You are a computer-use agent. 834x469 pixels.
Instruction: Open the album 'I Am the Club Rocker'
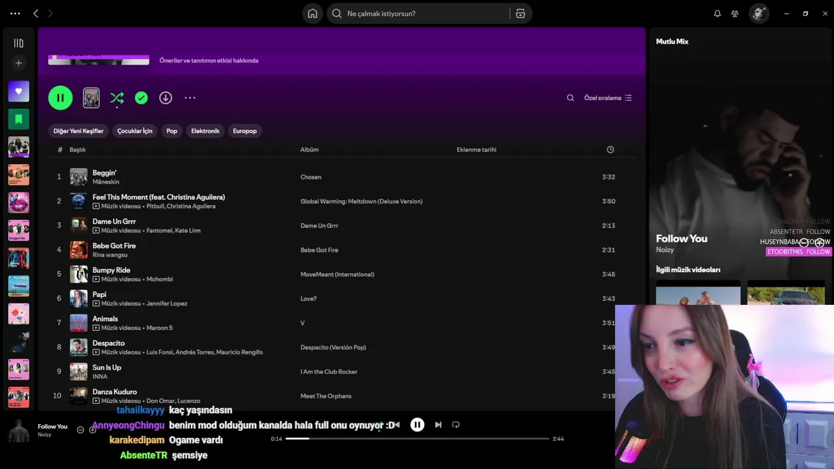[329, 372]
